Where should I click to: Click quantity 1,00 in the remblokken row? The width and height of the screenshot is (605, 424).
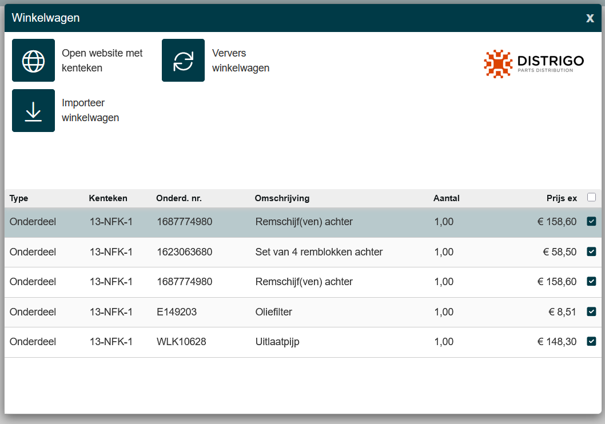click(x=444, y=251)
